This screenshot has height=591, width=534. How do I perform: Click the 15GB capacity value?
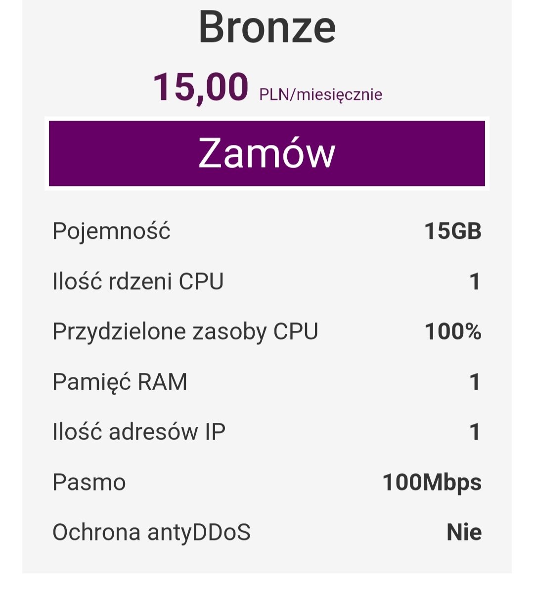coord(452,231)
